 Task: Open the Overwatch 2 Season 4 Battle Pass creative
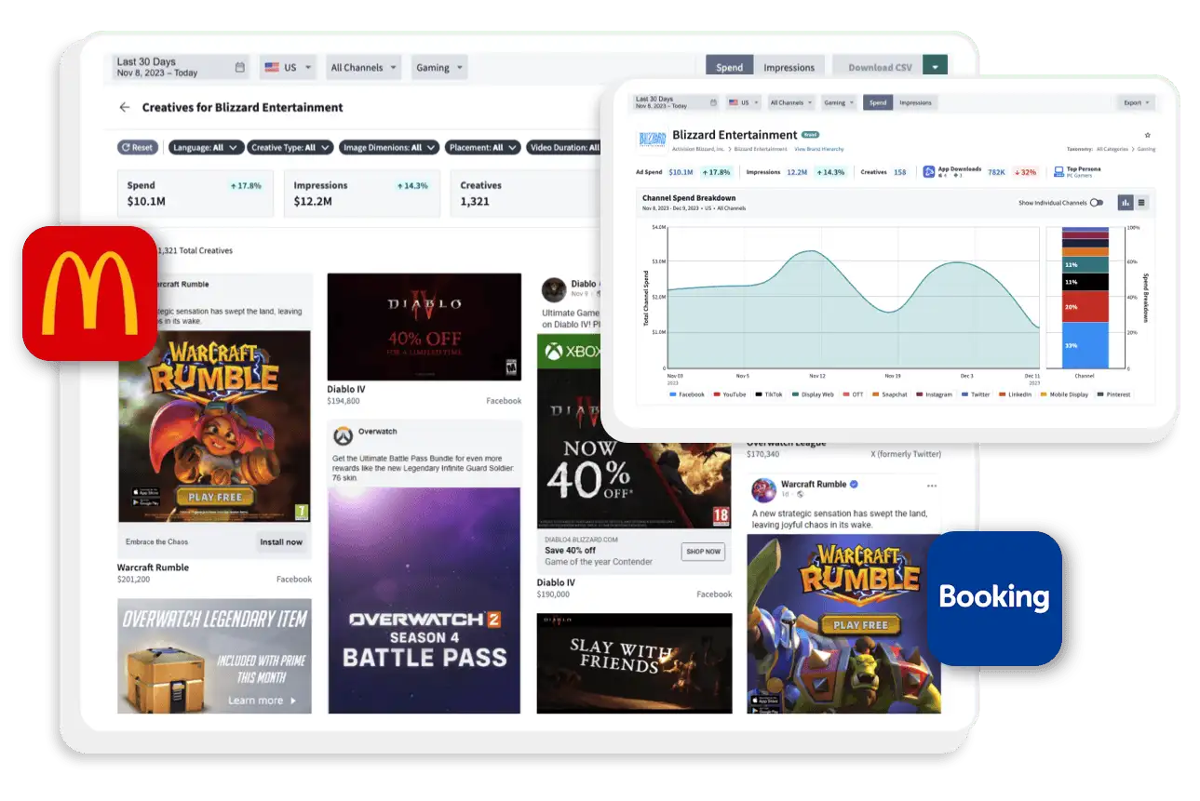tap(425, 600)
